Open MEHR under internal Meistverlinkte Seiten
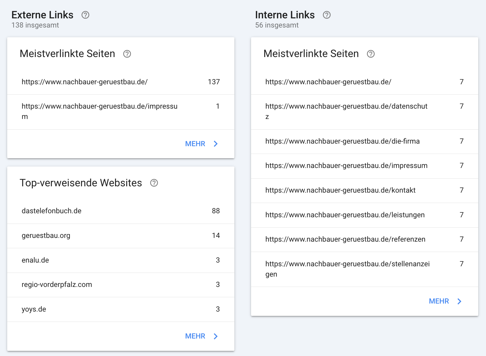Screen dimensions: 486x356 [x=439, y=301]
